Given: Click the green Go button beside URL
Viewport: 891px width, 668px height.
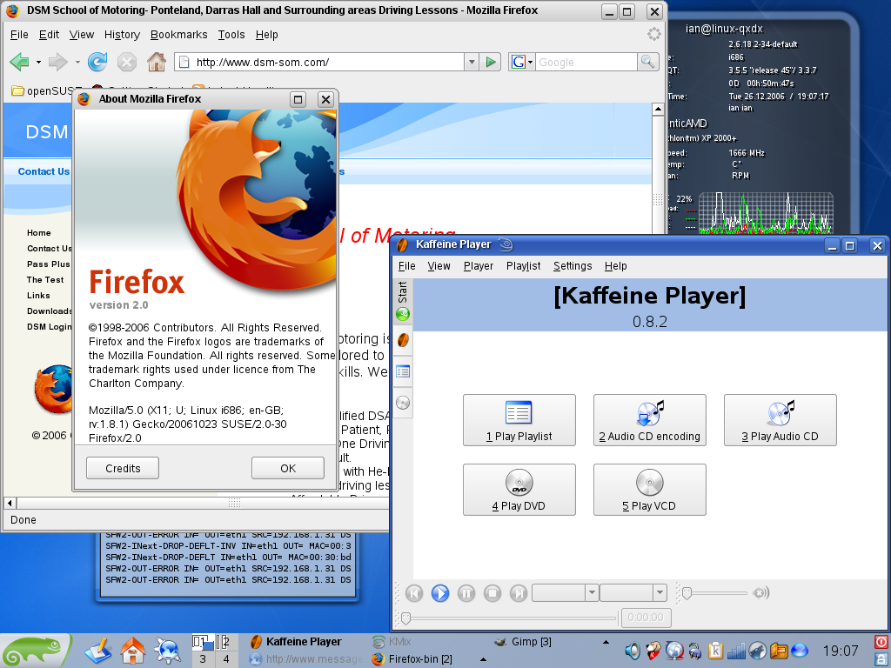Looking at the screenshot, I should 491,62.
